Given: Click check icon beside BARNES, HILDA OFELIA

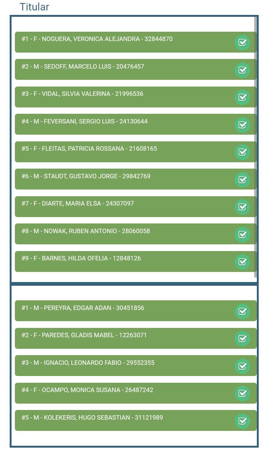Looking at the screenshot, I should 242,262.
